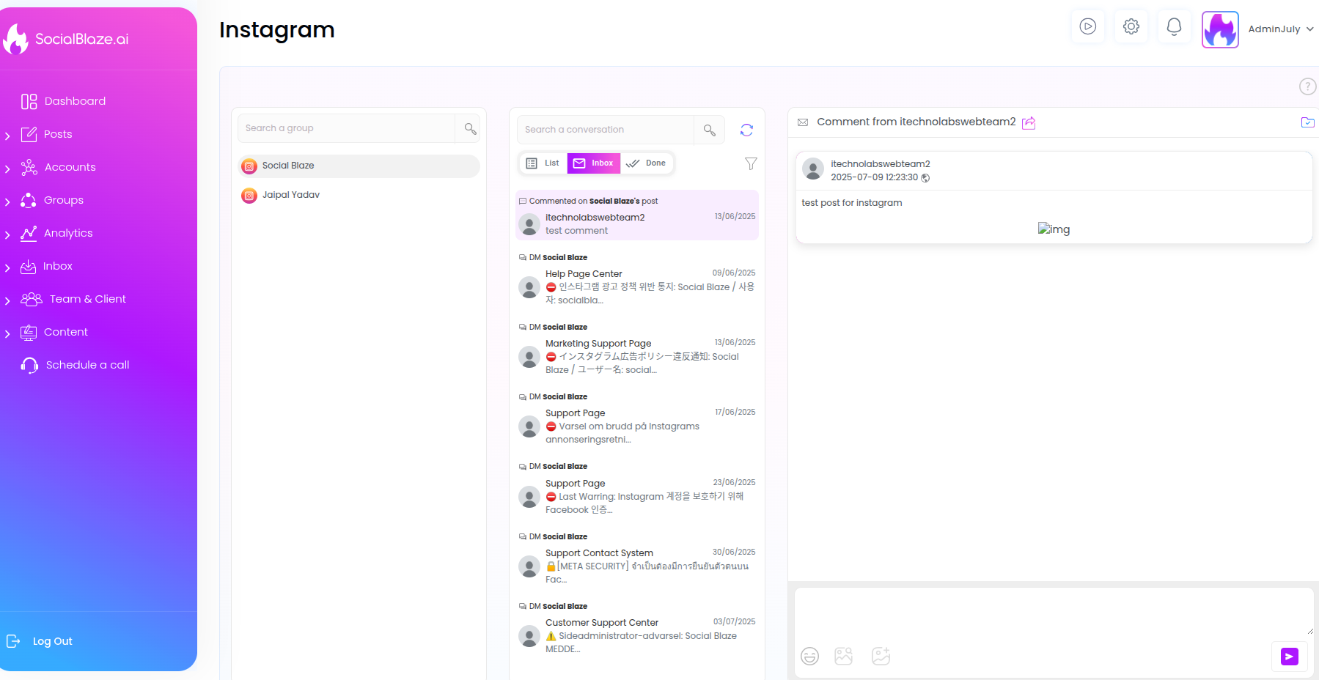Attach an image to the reply
This screenshot has width=1319, height=680.
pyautogui.click(x=843, y=656)
